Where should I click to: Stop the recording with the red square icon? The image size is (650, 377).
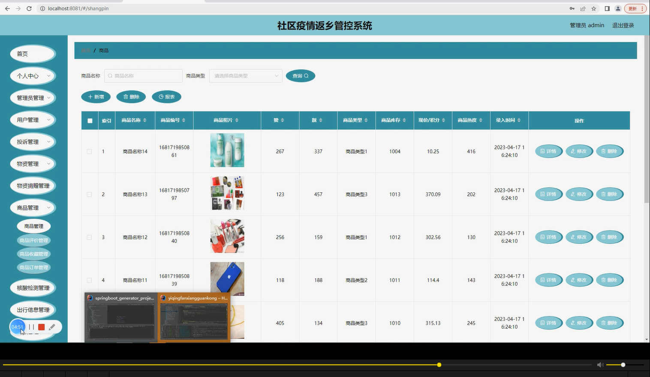coord(41,326)
